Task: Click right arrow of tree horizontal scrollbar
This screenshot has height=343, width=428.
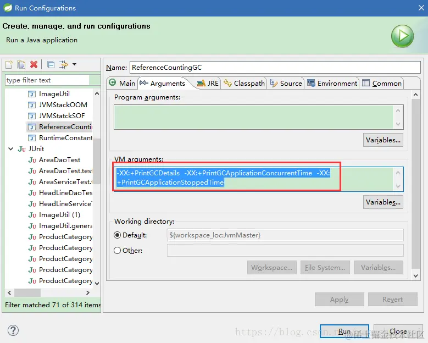Action: [87, 293]
